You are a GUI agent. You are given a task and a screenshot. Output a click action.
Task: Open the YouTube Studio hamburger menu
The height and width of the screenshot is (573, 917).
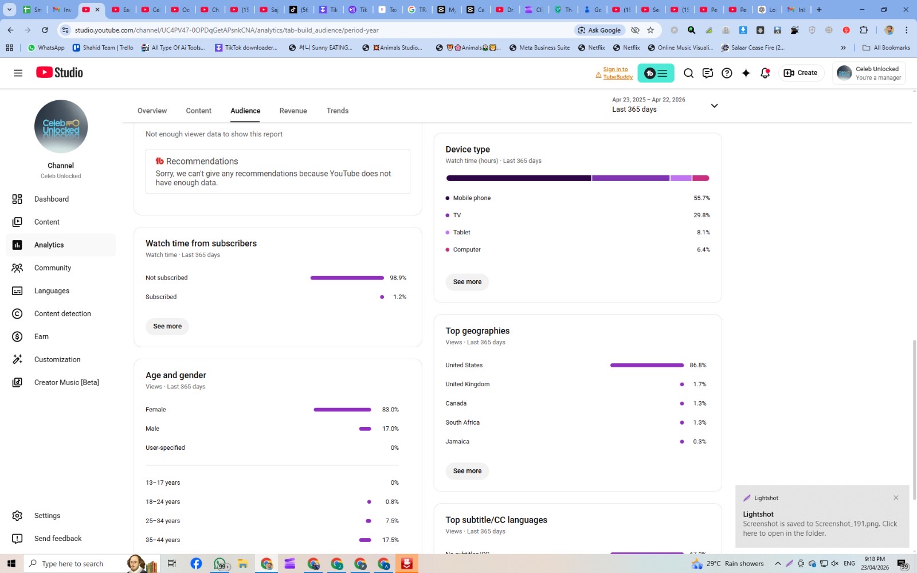pyautogui.click(x=18, y=73)
